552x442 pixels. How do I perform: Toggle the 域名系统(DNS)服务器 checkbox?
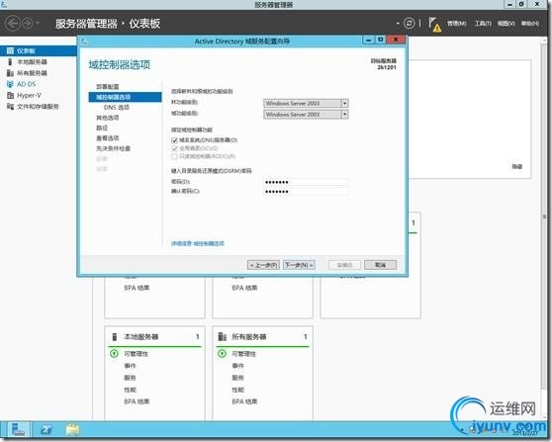coord(174,140)
